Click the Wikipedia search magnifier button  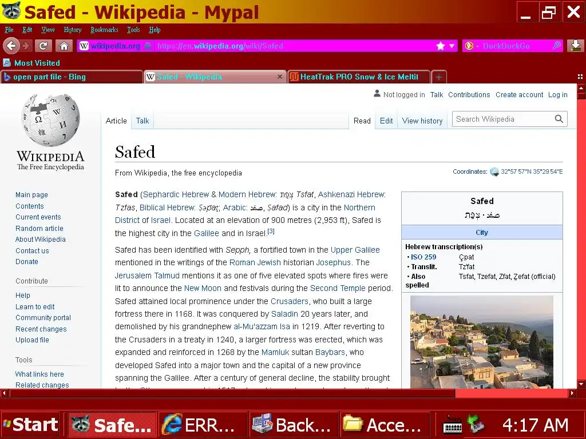[559, 119]
